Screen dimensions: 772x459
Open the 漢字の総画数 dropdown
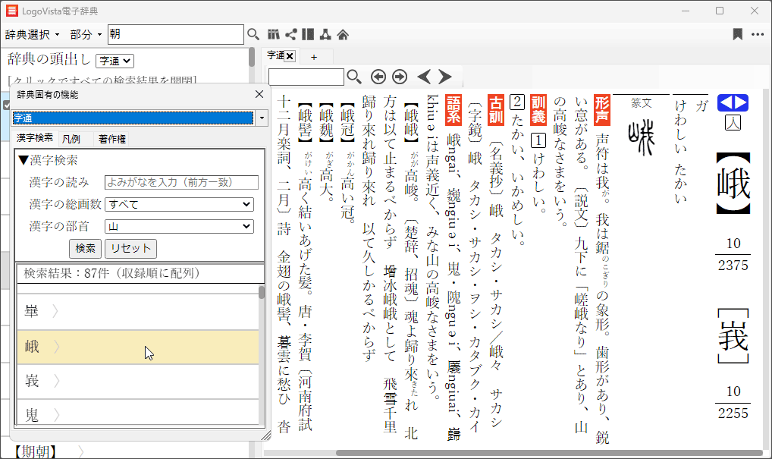click(180, 204)
